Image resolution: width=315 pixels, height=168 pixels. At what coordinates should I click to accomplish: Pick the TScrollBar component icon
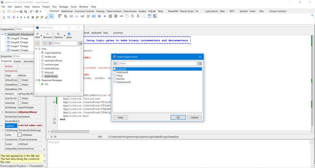[121, 16]
